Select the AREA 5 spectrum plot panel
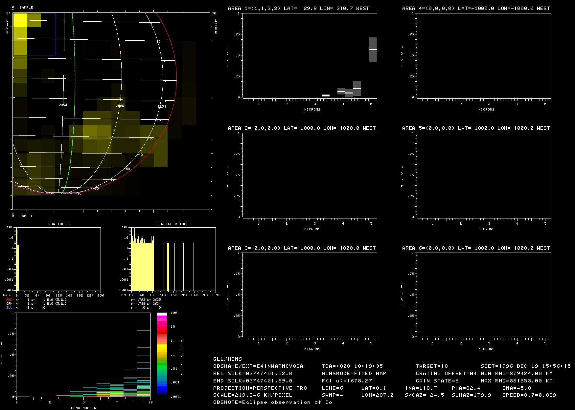This screenshot has width=575, height=410. [484, 175]
